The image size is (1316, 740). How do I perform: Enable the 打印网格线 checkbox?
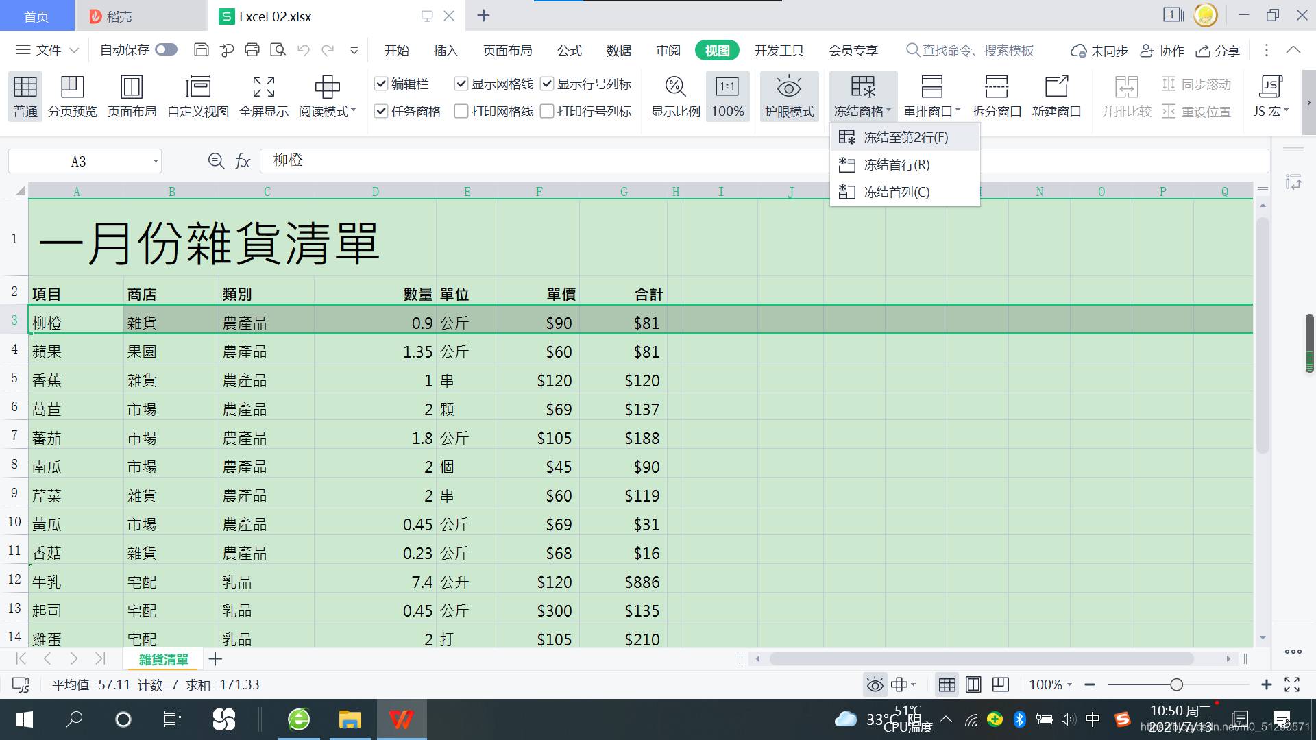coord(461,111)
